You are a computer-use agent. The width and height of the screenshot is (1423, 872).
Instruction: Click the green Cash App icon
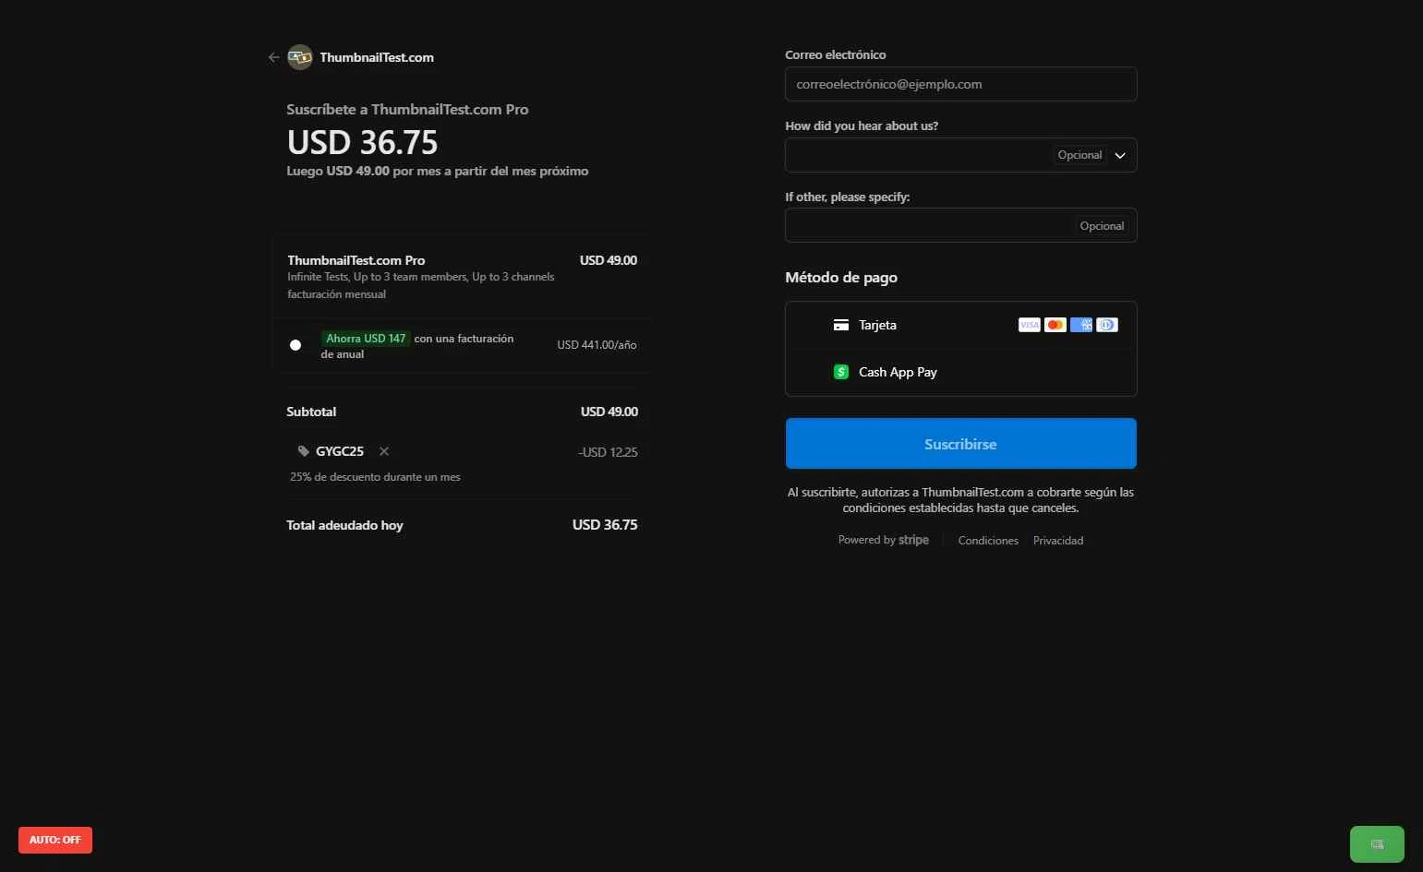(841, 372)
